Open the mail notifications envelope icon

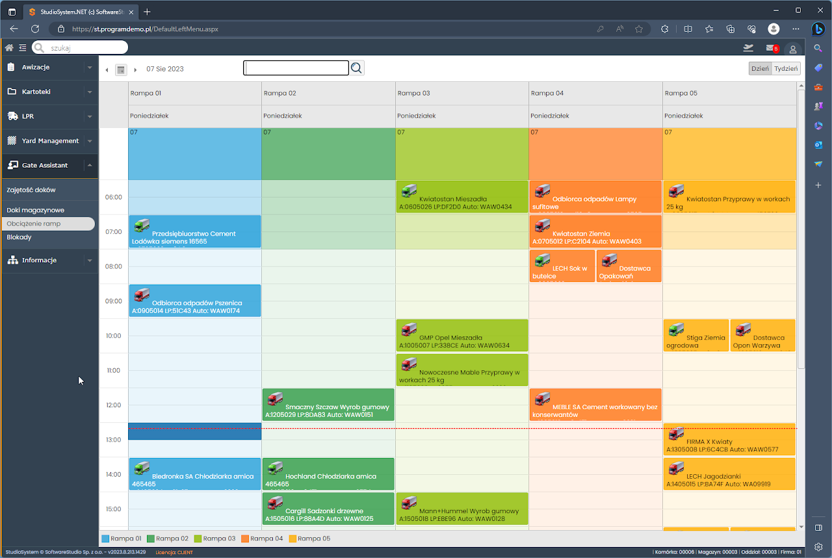(771, 48)
